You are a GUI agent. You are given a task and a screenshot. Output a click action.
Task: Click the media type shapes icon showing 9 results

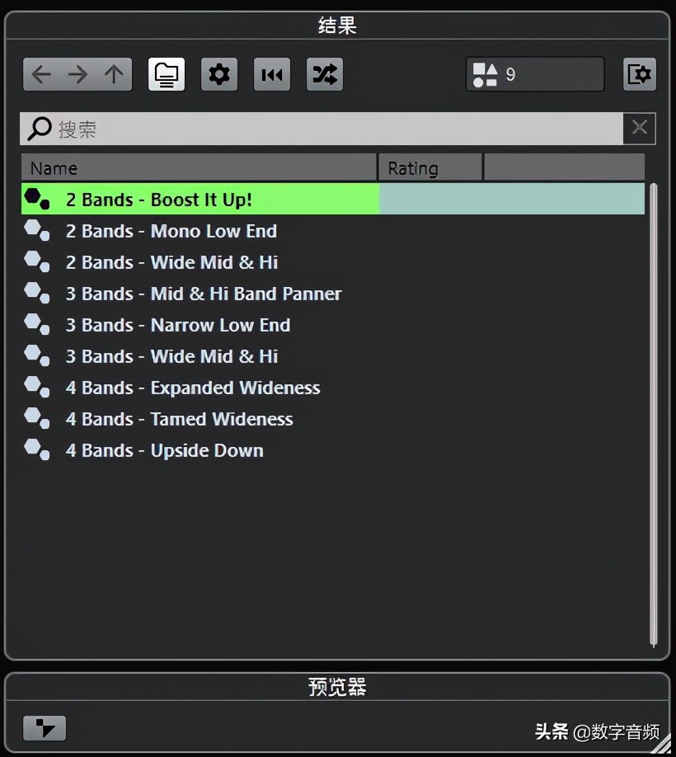coord(486,74)
